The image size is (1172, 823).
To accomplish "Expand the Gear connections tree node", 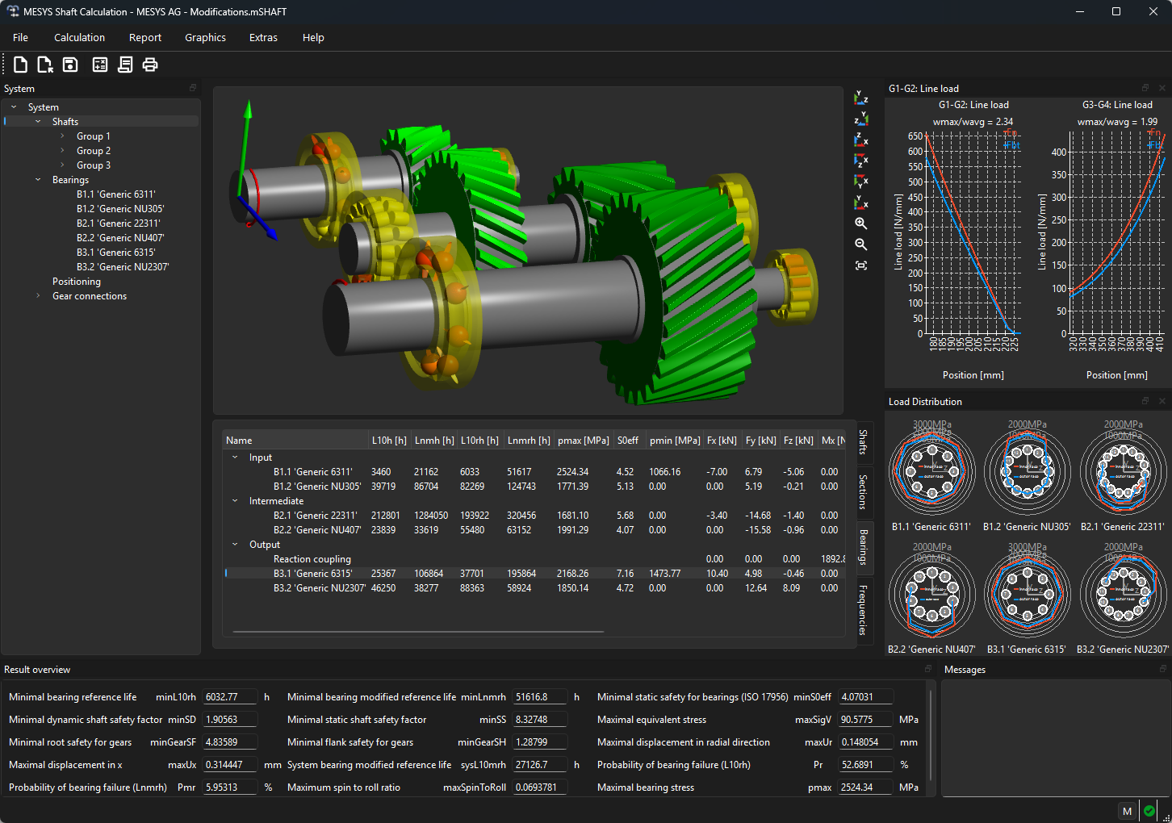I will (38, 296).
